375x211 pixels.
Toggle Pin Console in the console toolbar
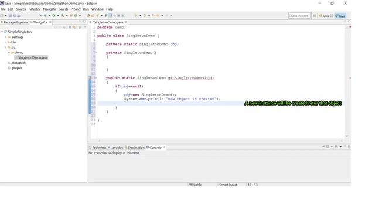323,147
